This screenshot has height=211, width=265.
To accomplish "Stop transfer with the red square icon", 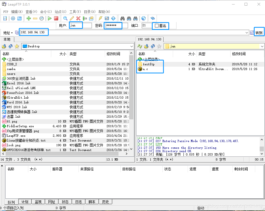I will pos(56,18).
